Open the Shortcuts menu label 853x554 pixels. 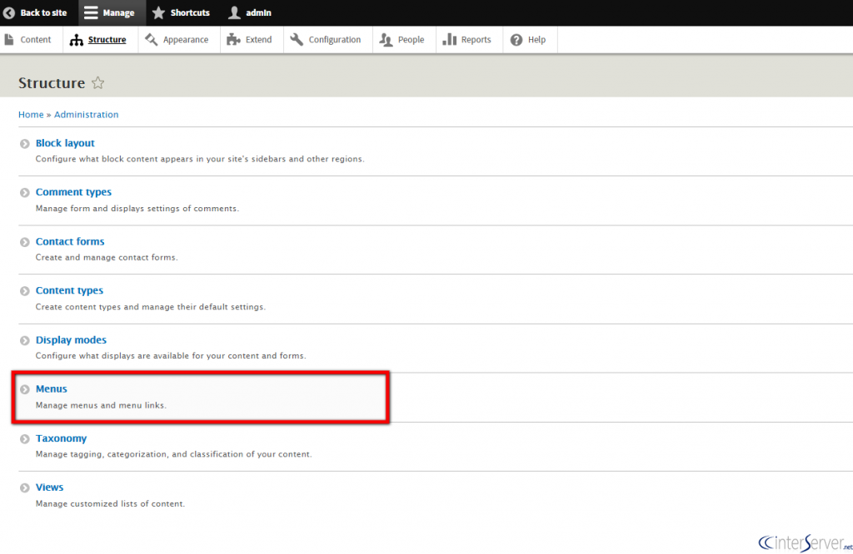point(190,12)
